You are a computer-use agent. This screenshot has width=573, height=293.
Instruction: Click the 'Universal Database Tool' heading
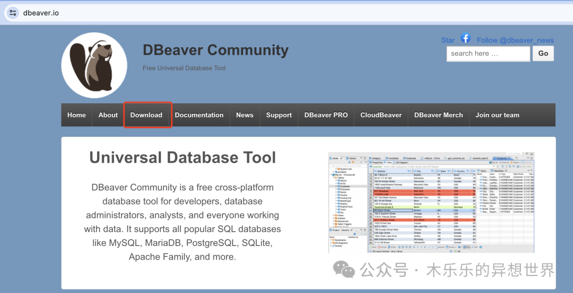pyautogui.click(x=183, y=158)
